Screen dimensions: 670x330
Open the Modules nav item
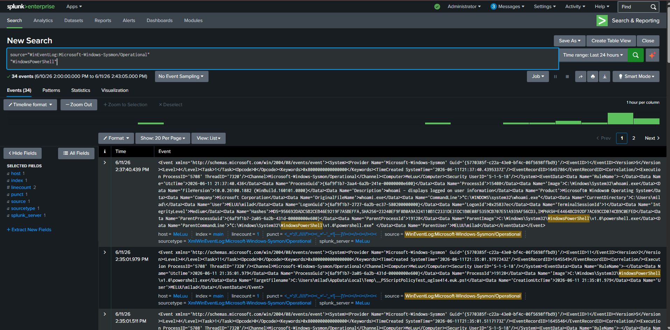[x=193, y=21]
